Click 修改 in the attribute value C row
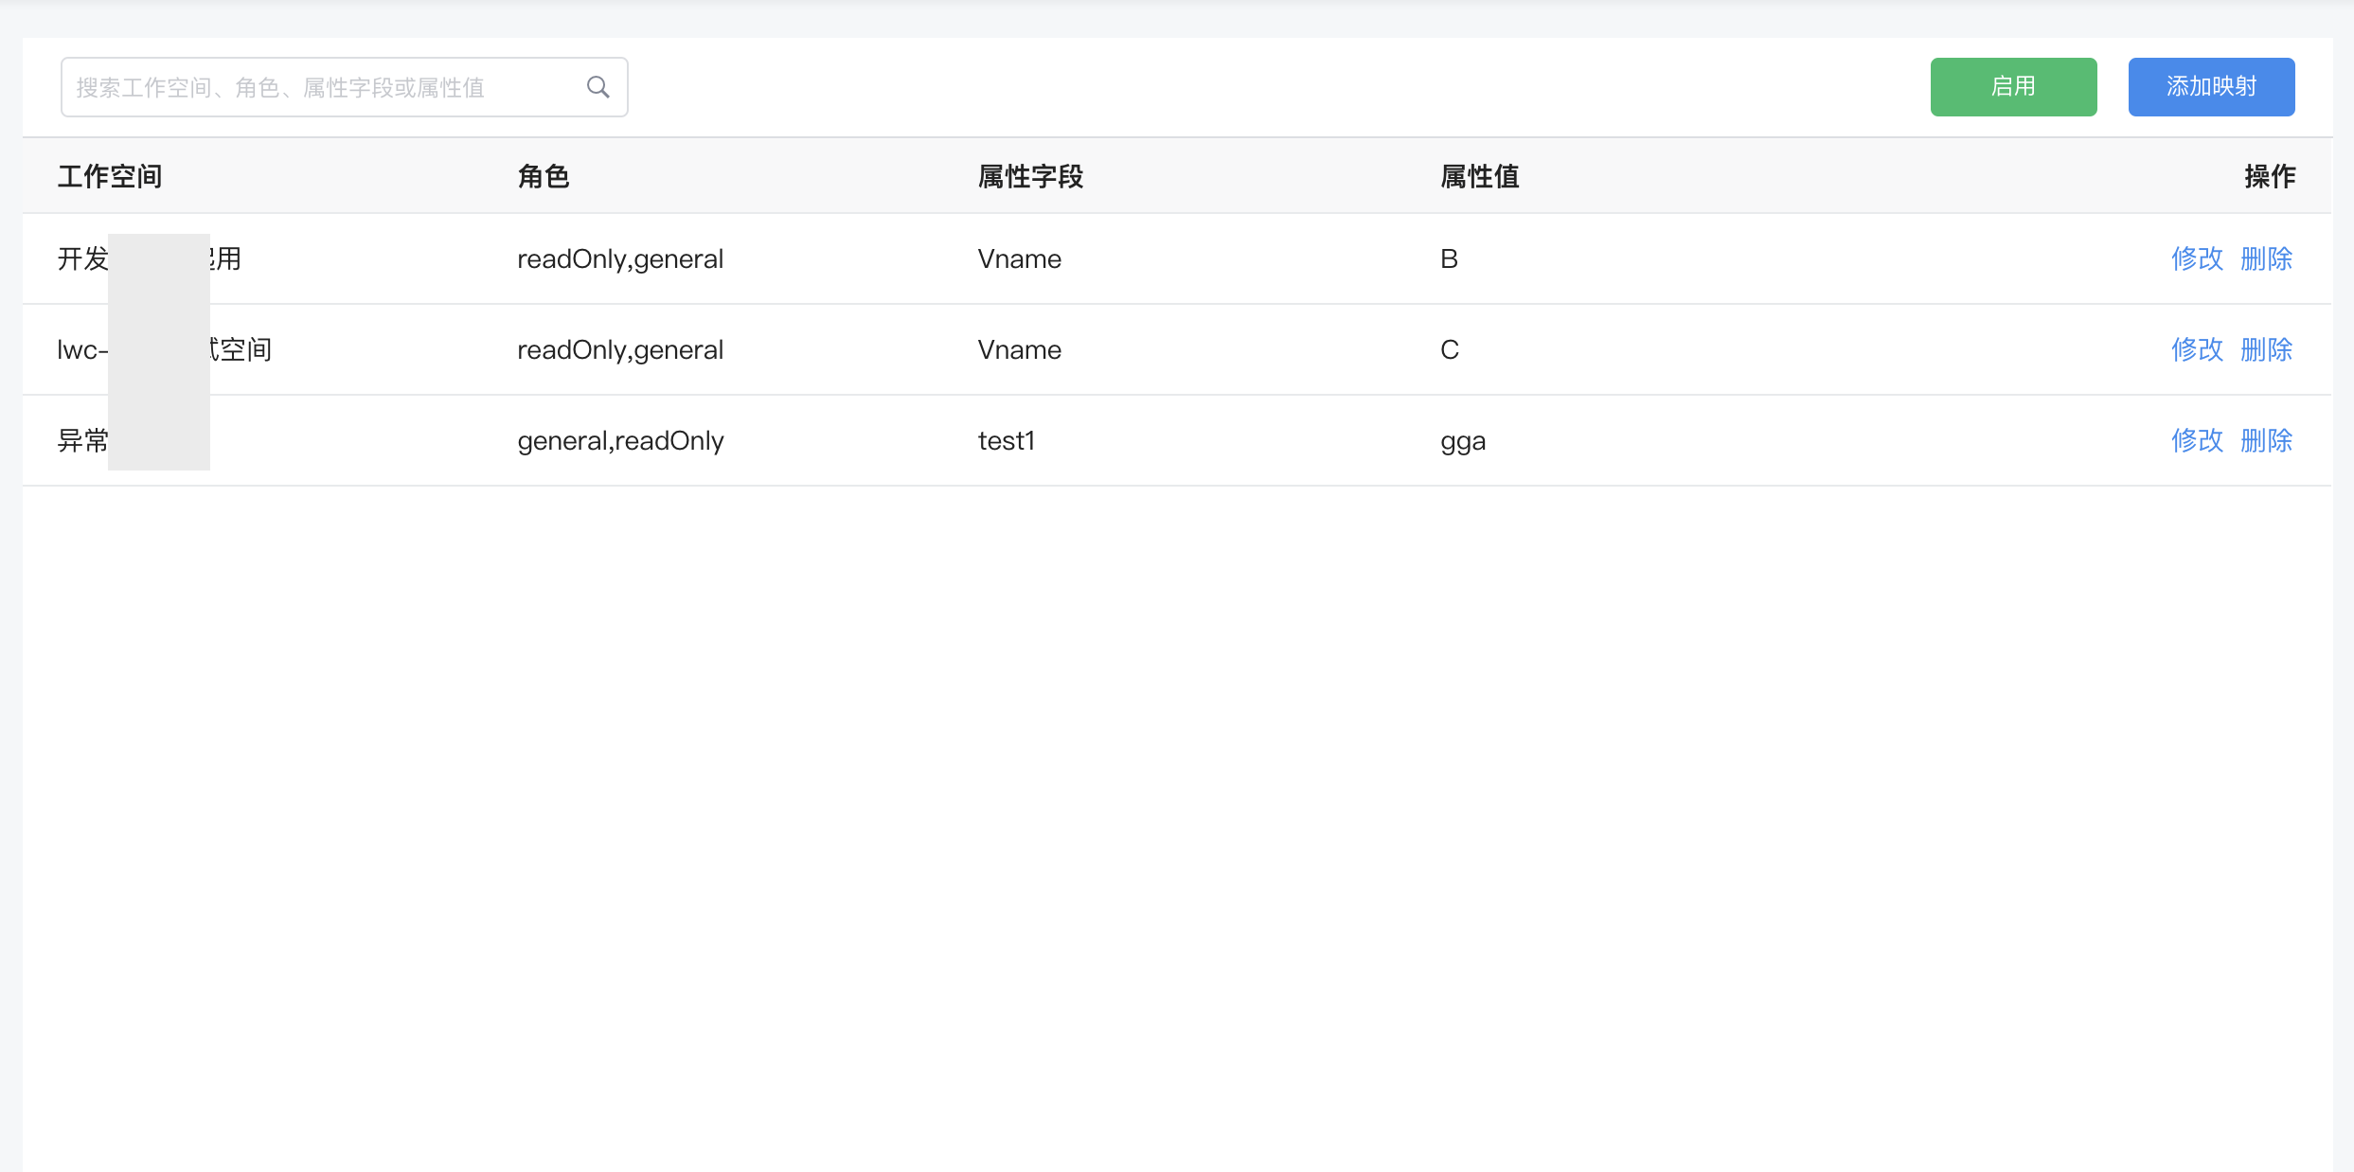Viewport: 2354px width, 1172px height. [x=2197, y=349]
